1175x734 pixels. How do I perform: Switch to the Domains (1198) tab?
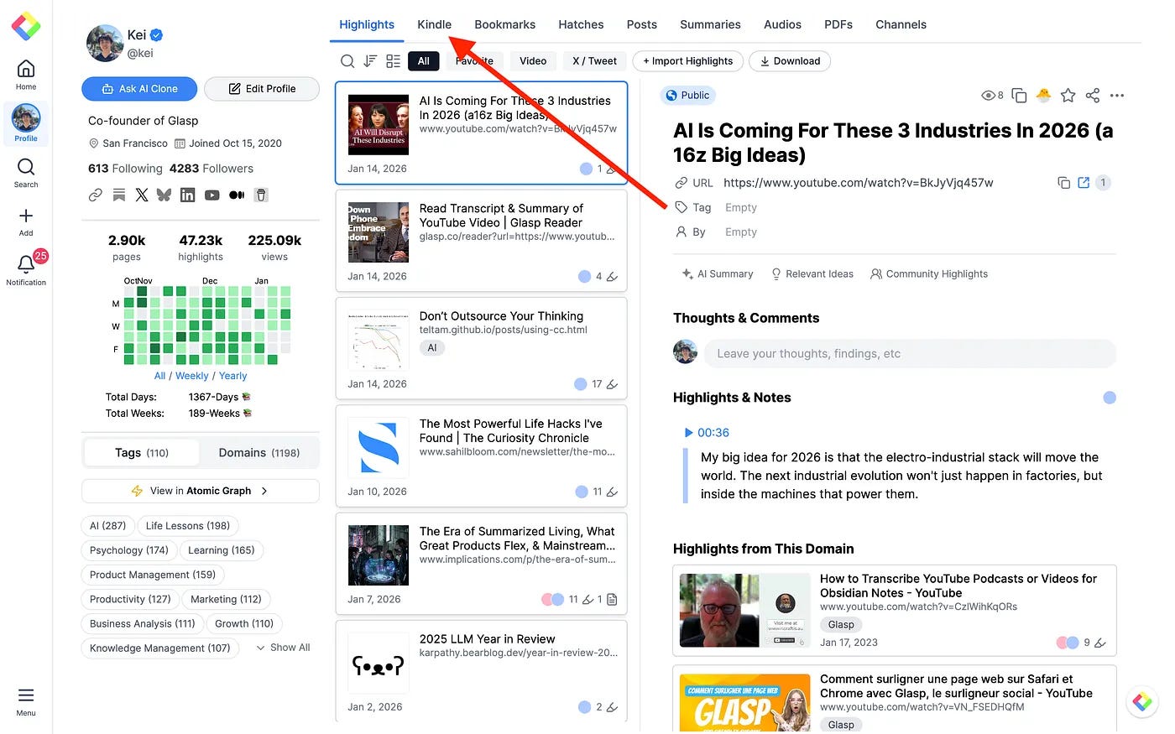259,453
